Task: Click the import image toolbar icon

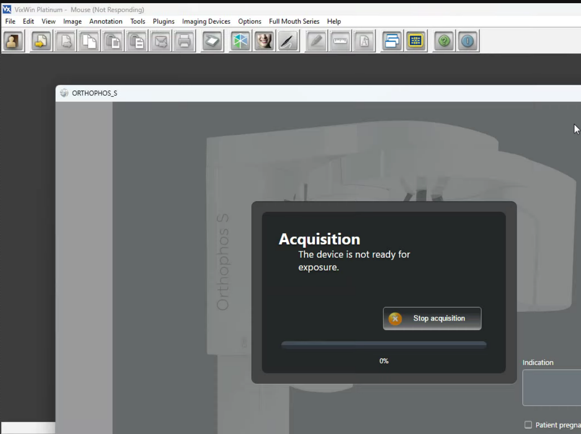Action: [41, 41]
